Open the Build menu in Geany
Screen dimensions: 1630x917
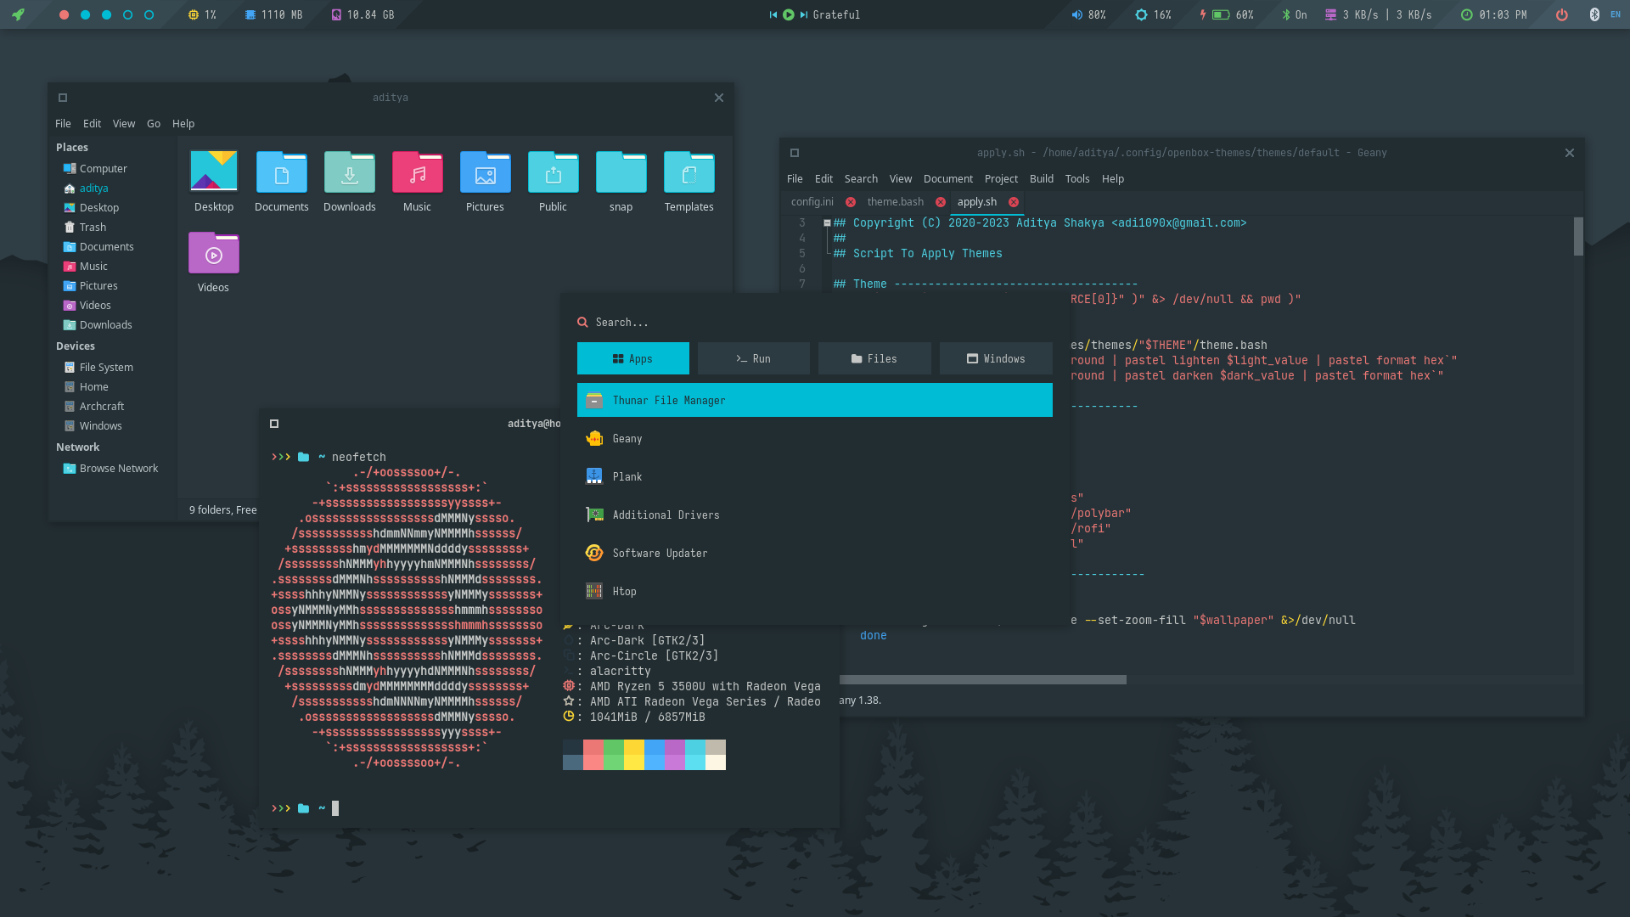1041,179
